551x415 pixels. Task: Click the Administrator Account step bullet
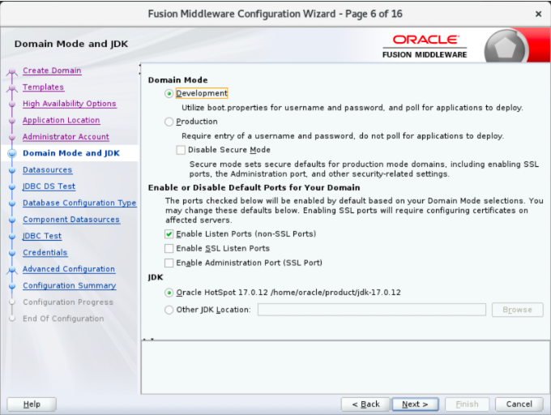point(12,137)
